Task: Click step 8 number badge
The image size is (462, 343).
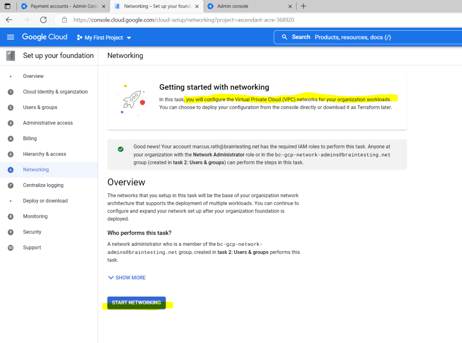Action: pos(11,217)
